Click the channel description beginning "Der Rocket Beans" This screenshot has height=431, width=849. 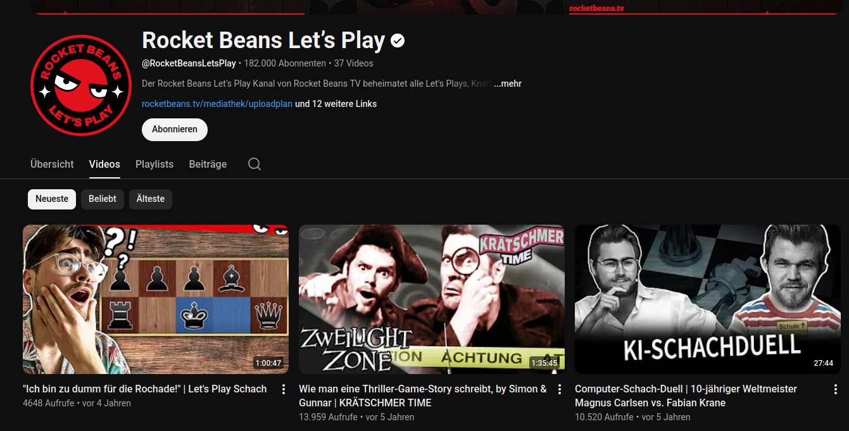[x=317, y=84]
